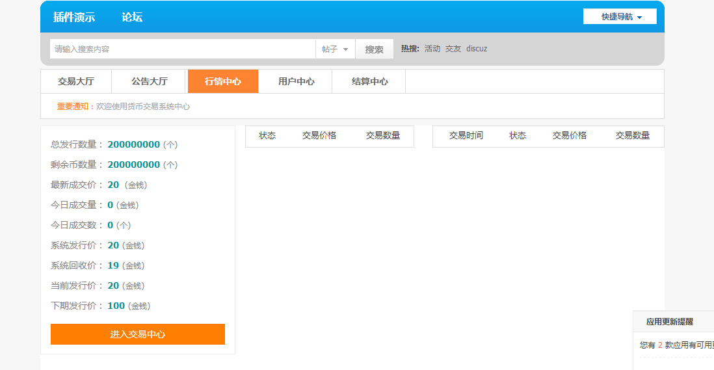This screenshot has height=370, width=714.
Task: Click 状态 header in left table
Action: click(267, 136)
